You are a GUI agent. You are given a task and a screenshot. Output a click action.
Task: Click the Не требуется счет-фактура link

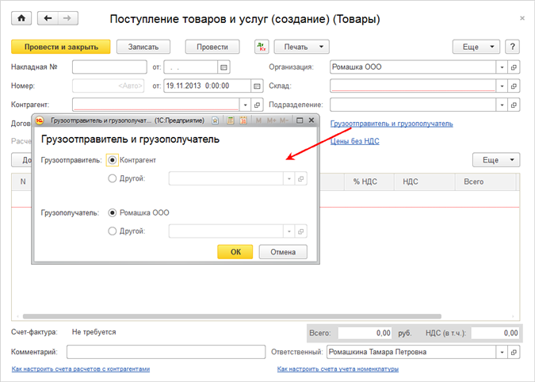(x=94, y=332)
